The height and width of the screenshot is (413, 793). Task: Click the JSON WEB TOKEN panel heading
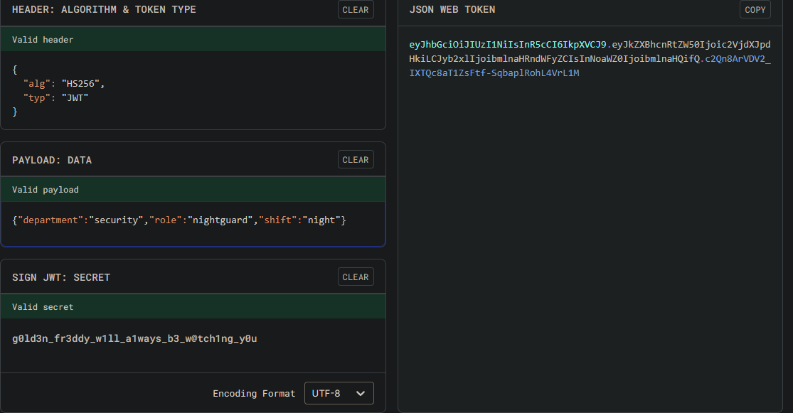[452, 10]
